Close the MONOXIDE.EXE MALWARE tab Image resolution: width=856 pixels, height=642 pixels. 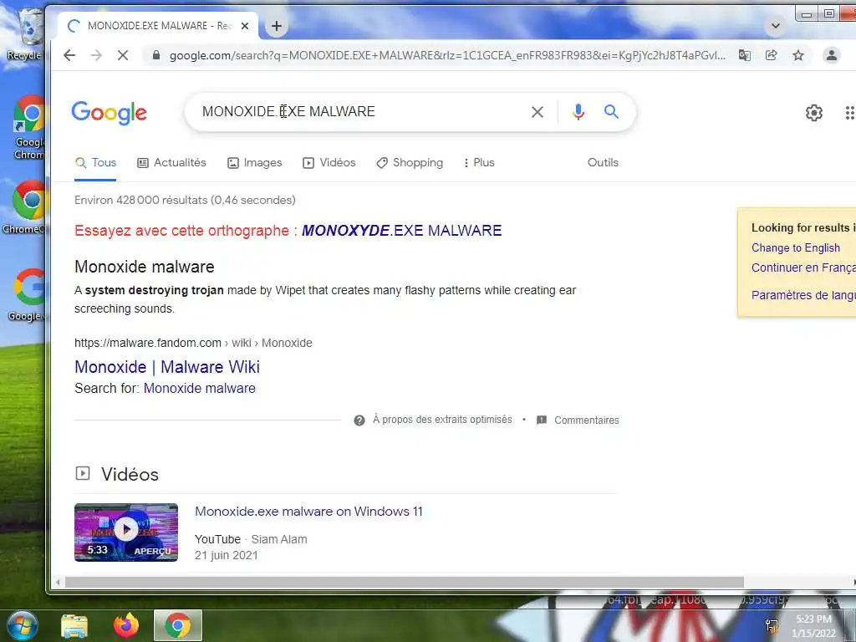tap(245, 26)
